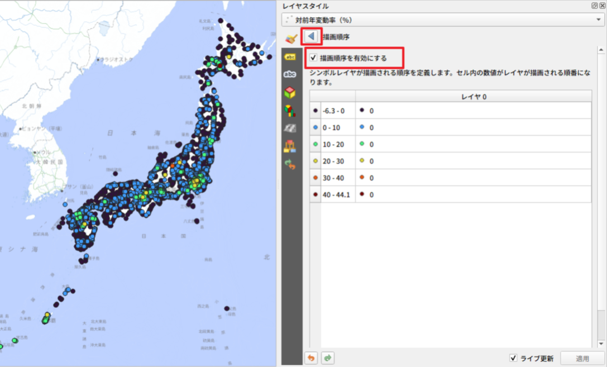Click the blue back arrow next to 描画順序

pyautogui.click(x=311, y=37)
